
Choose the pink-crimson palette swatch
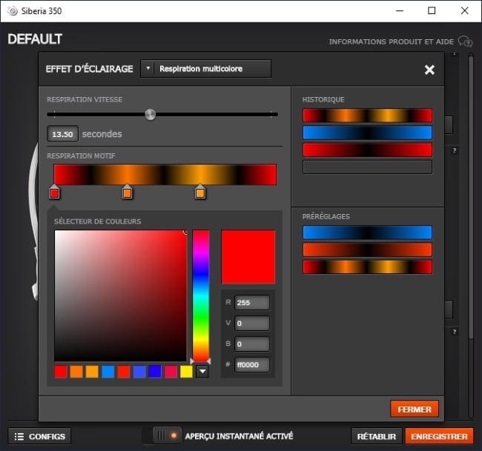171,372
